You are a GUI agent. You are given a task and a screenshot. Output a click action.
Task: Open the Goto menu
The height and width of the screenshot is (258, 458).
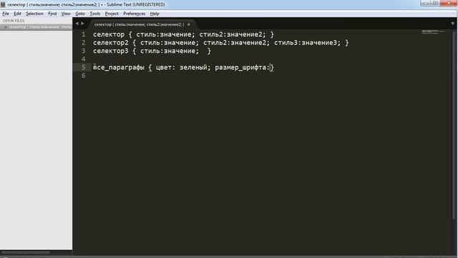[80, 14]
